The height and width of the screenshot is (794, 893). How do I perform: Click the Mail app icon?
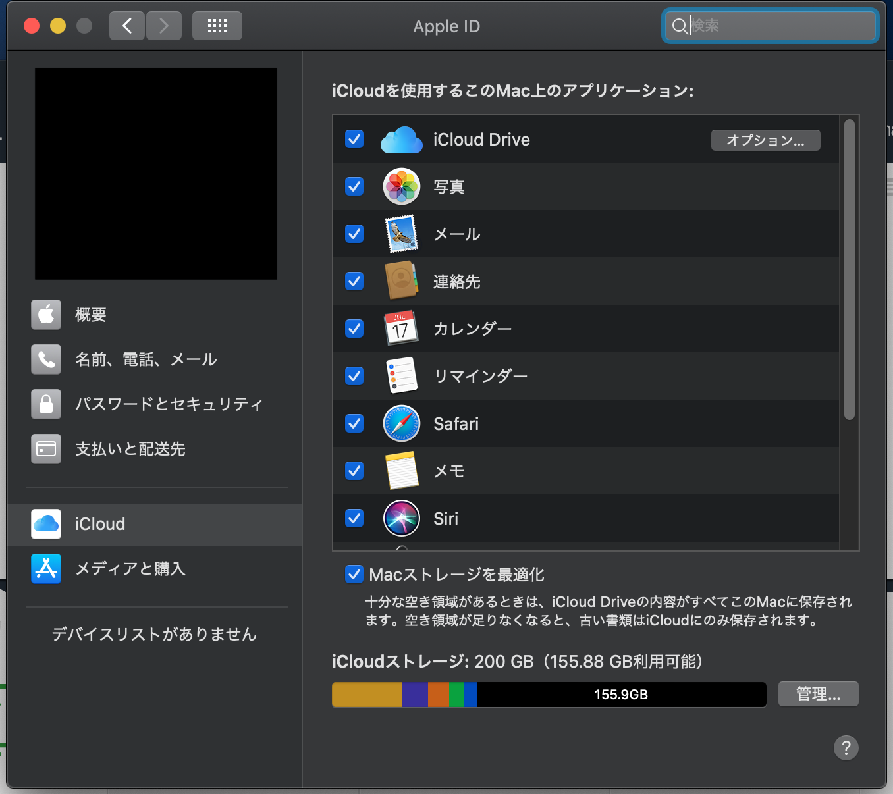pos(401,234)
